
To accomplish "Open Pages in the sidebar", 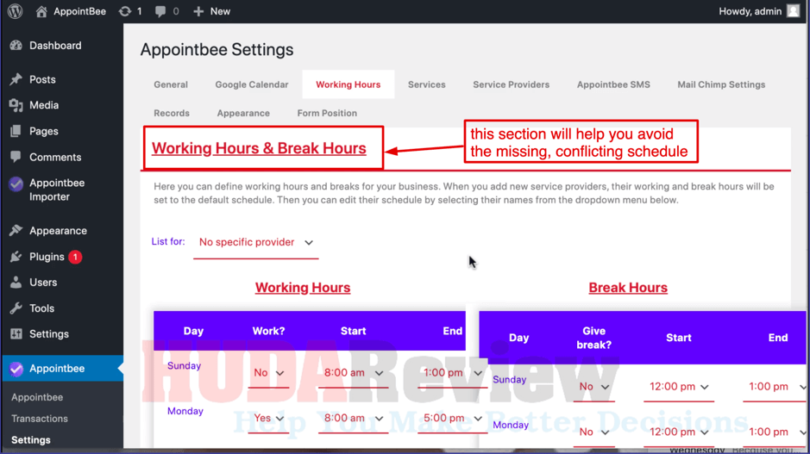I will 44,131.
